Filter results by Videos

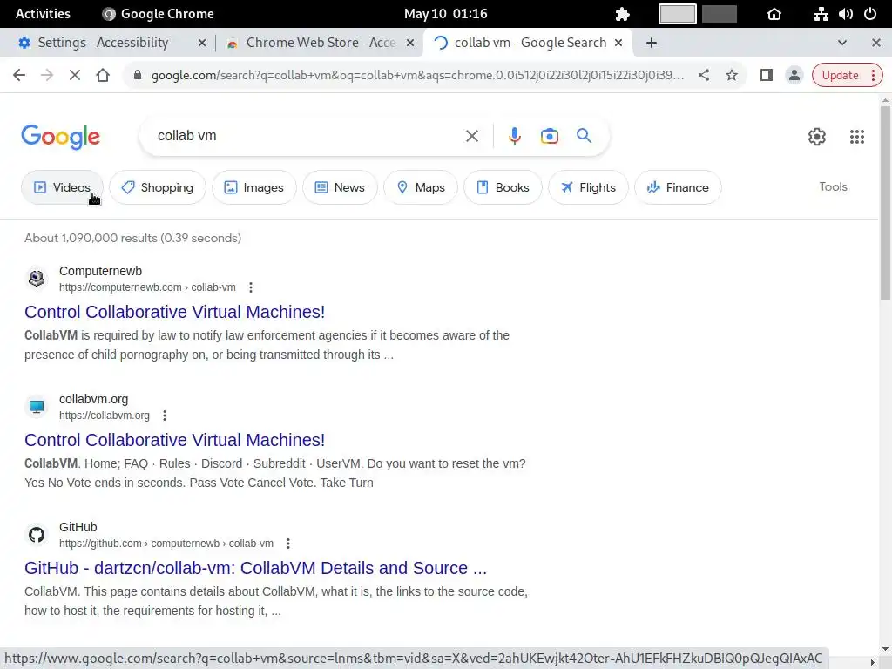[x=62, y=187]
